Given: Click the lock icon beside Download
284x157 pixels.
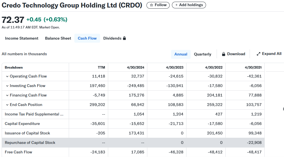Looking at the screenshot, I should 224,54.
